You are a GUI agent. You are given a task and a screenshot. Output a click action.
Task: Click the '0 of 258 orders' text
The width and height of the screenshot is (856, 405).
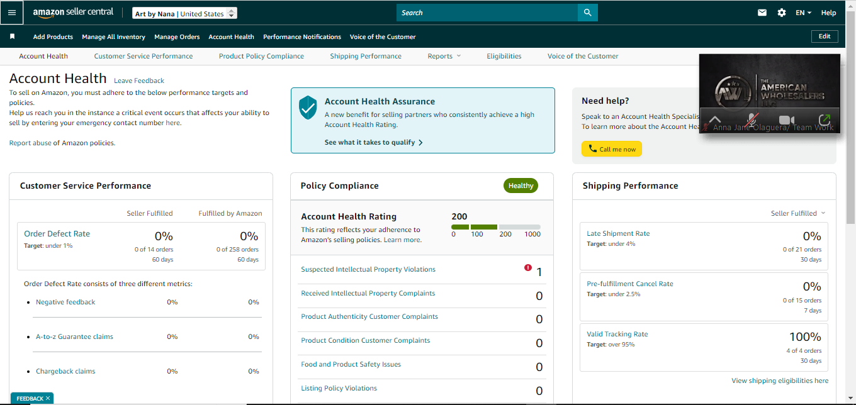click(237, 249)
